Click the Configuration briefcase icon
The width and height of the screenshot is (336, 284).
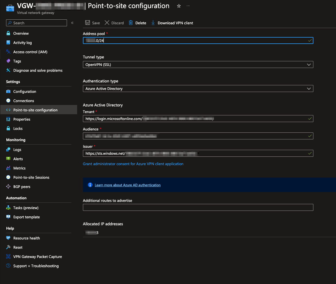[x=8, y=91]
